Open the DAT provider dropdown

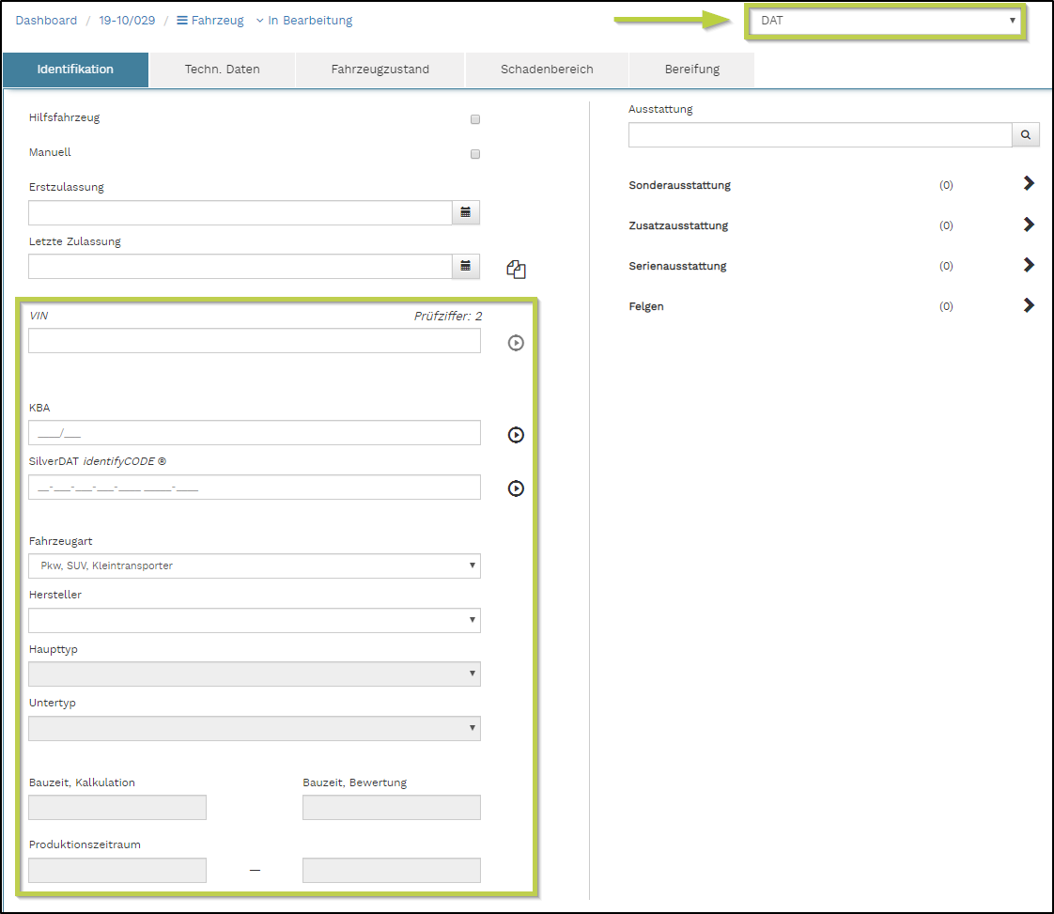[x=884, y=21]
